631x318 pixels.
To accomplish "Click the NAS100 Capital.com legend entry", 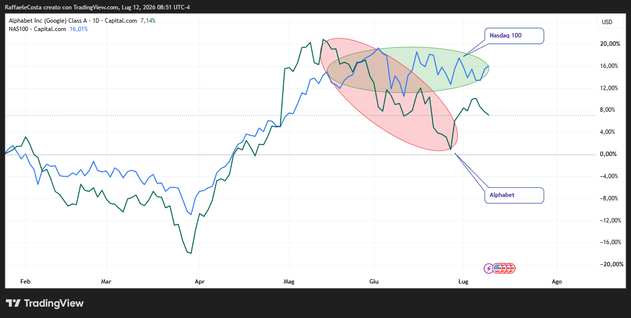I will click(37, 29).
